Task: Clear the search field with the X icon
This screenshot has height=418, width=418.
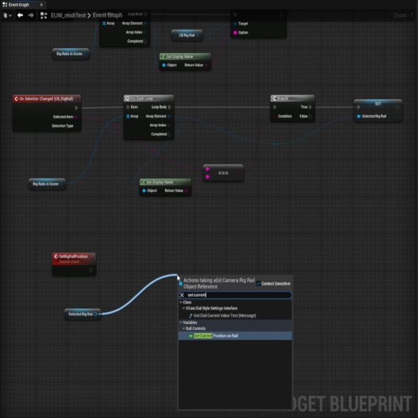Action: pyautogui.click(x=182, y=295)
